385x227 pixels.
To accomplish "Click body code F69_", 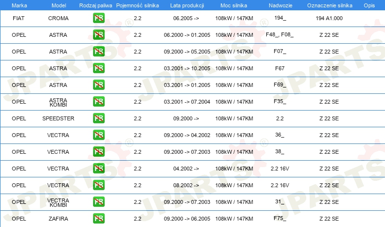I will (x=280, y=85).
